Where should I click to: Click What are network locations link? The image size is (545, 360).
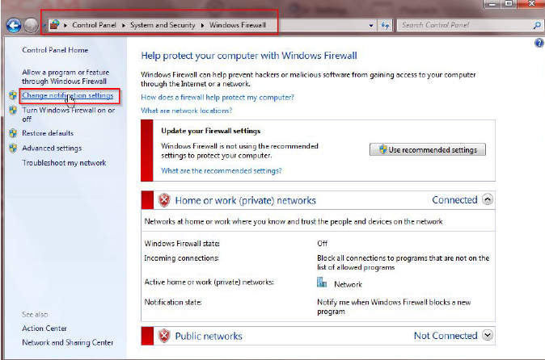[186, 111]
